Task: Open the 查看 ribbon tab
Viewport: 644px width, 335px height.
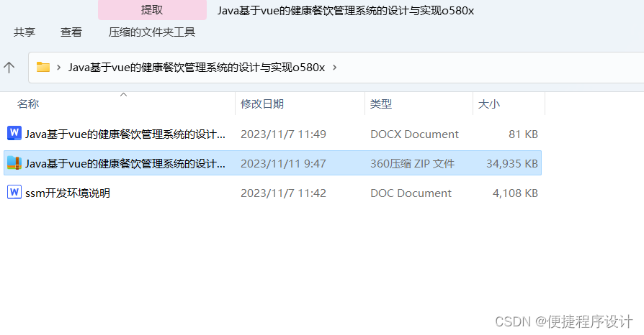Action: coord(71,32)
